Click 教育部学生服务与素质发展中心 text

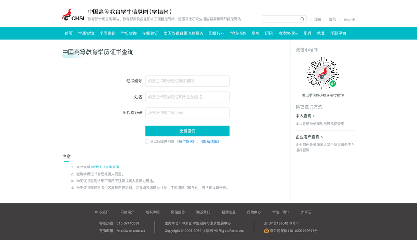[x=206, y=223]
